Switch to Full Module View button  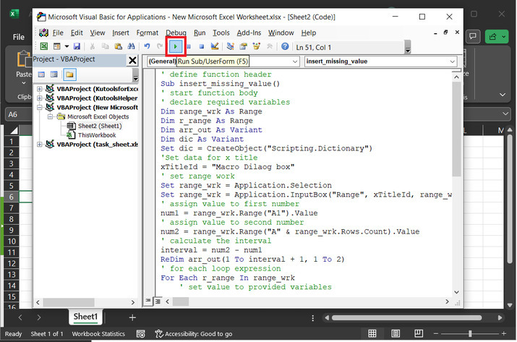click(158, 301)
